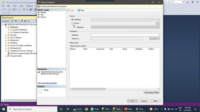Open the destination Database dropdown
Screen dimensions: 200x112
(125, 35)
